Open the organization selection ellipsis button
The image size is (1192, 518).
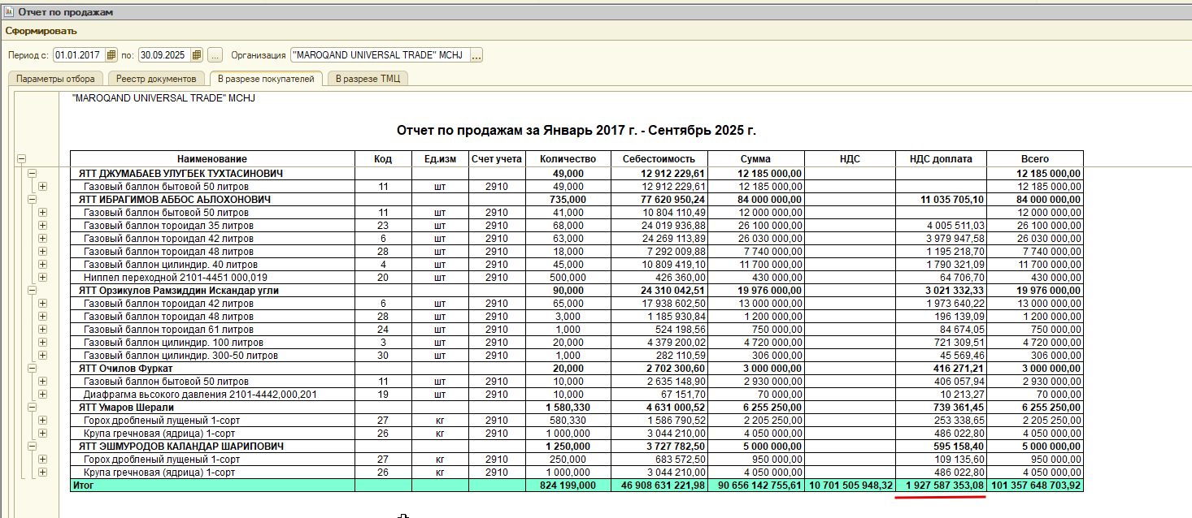click(x=476, y=55)
